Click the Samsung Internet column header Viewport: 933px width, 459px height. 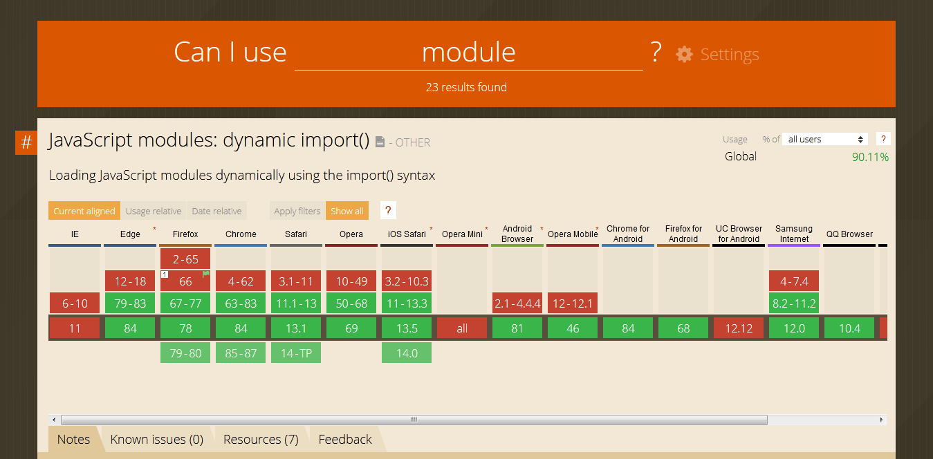click(x=794, y=234)
